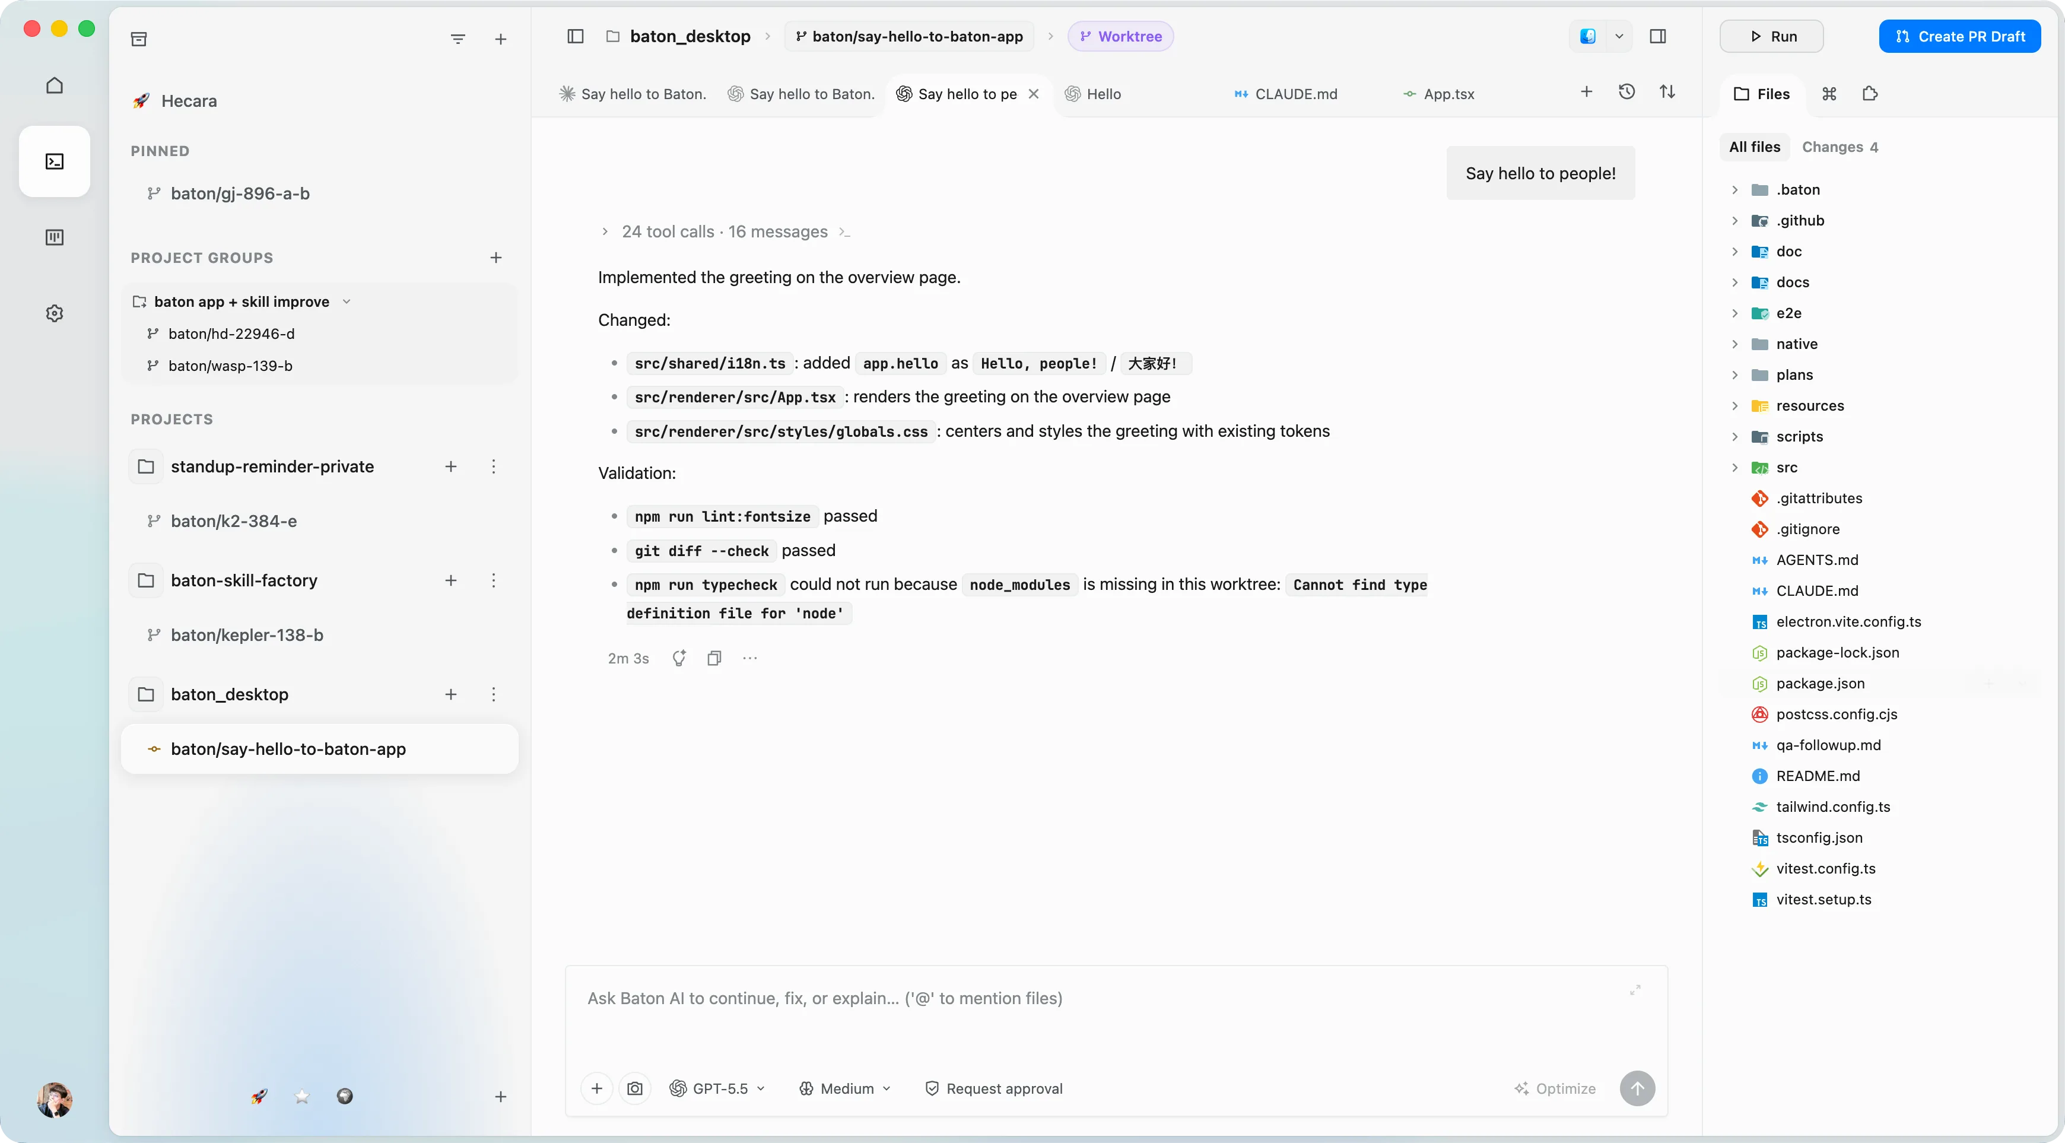Open the Medium effort dropdown
Image resolution: width=2065 pixels, height=1143 pixels.
pyautogui.click(x=845, y=1088)
